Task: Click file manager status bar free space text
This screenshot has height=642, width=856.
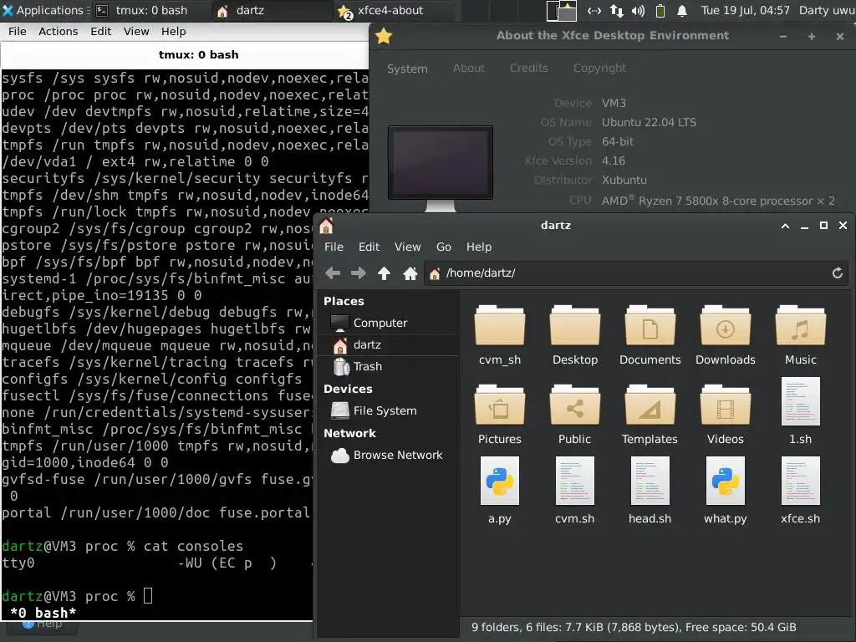Action: 741,627
